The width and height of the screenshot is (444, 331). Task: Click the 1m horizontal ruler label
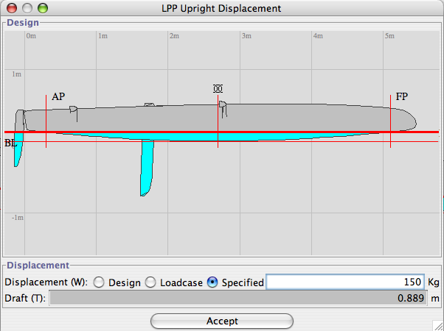pos(103,36)
